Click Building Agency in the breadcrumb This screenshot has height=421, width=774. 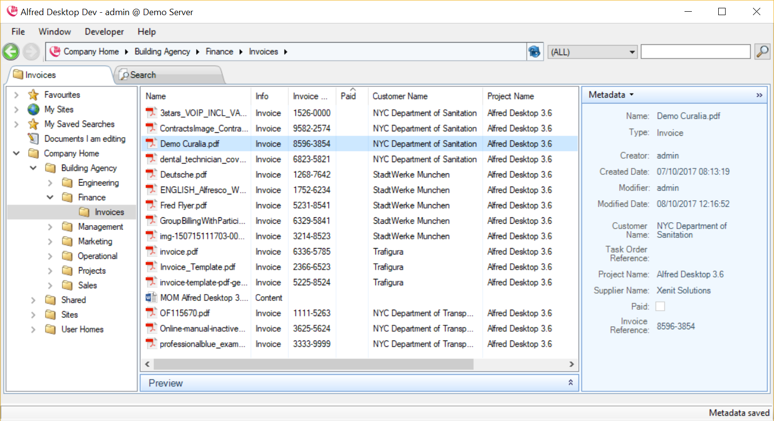[162, 52]
